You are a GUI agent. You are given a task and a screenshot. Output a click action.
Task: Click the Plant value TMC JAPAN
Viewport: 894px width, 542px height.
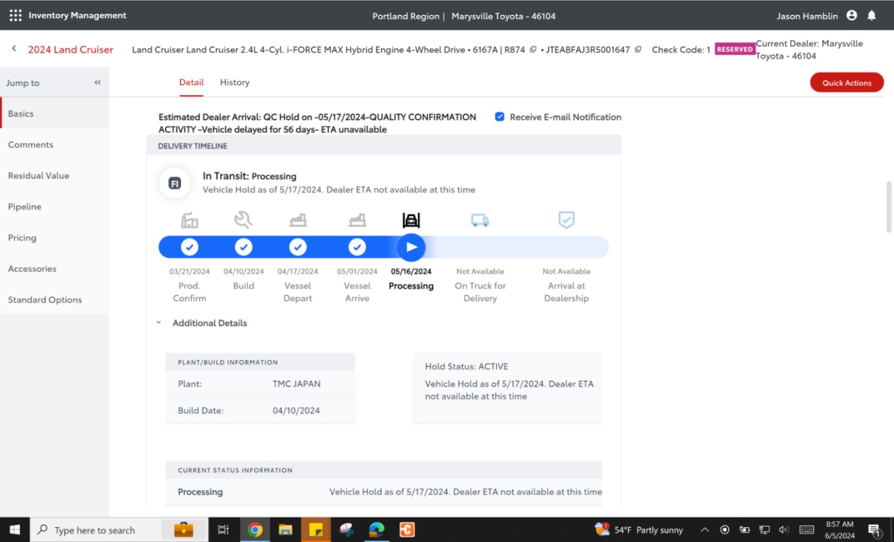point(296,383)
